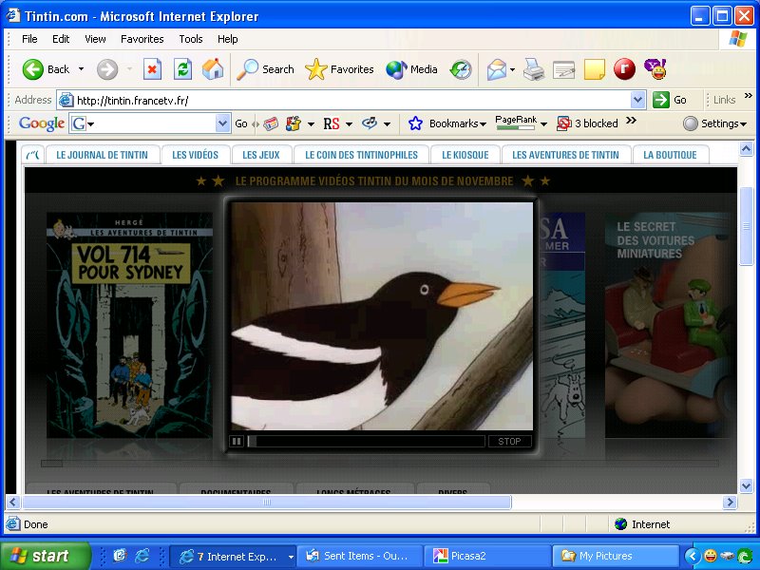
Task: Refresh the page using the green arrows icon
Action: (182, 69)
